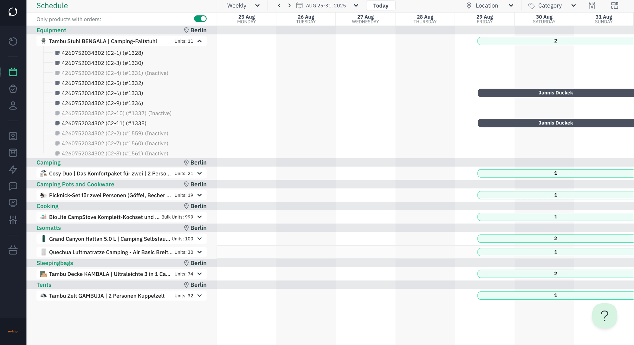This screenshot has height=345, width=634.
Task: Select unit 4260752034302 (C2-5) (#1332)
Action: tap(102, 83)
